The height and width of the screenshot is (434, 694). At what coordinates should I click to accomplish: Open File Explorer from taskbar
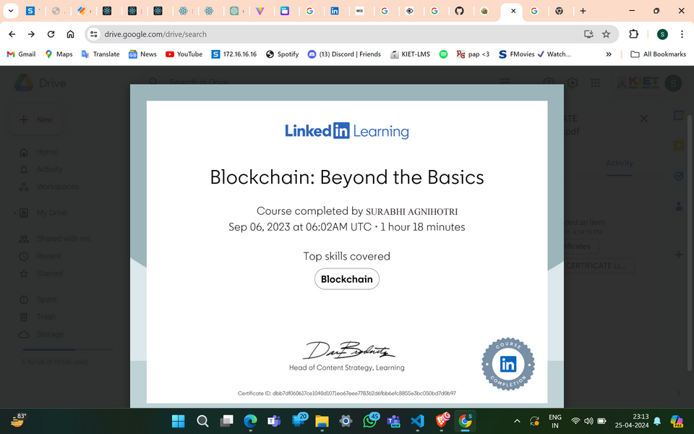pyautogui.click(x=322, y=421)
